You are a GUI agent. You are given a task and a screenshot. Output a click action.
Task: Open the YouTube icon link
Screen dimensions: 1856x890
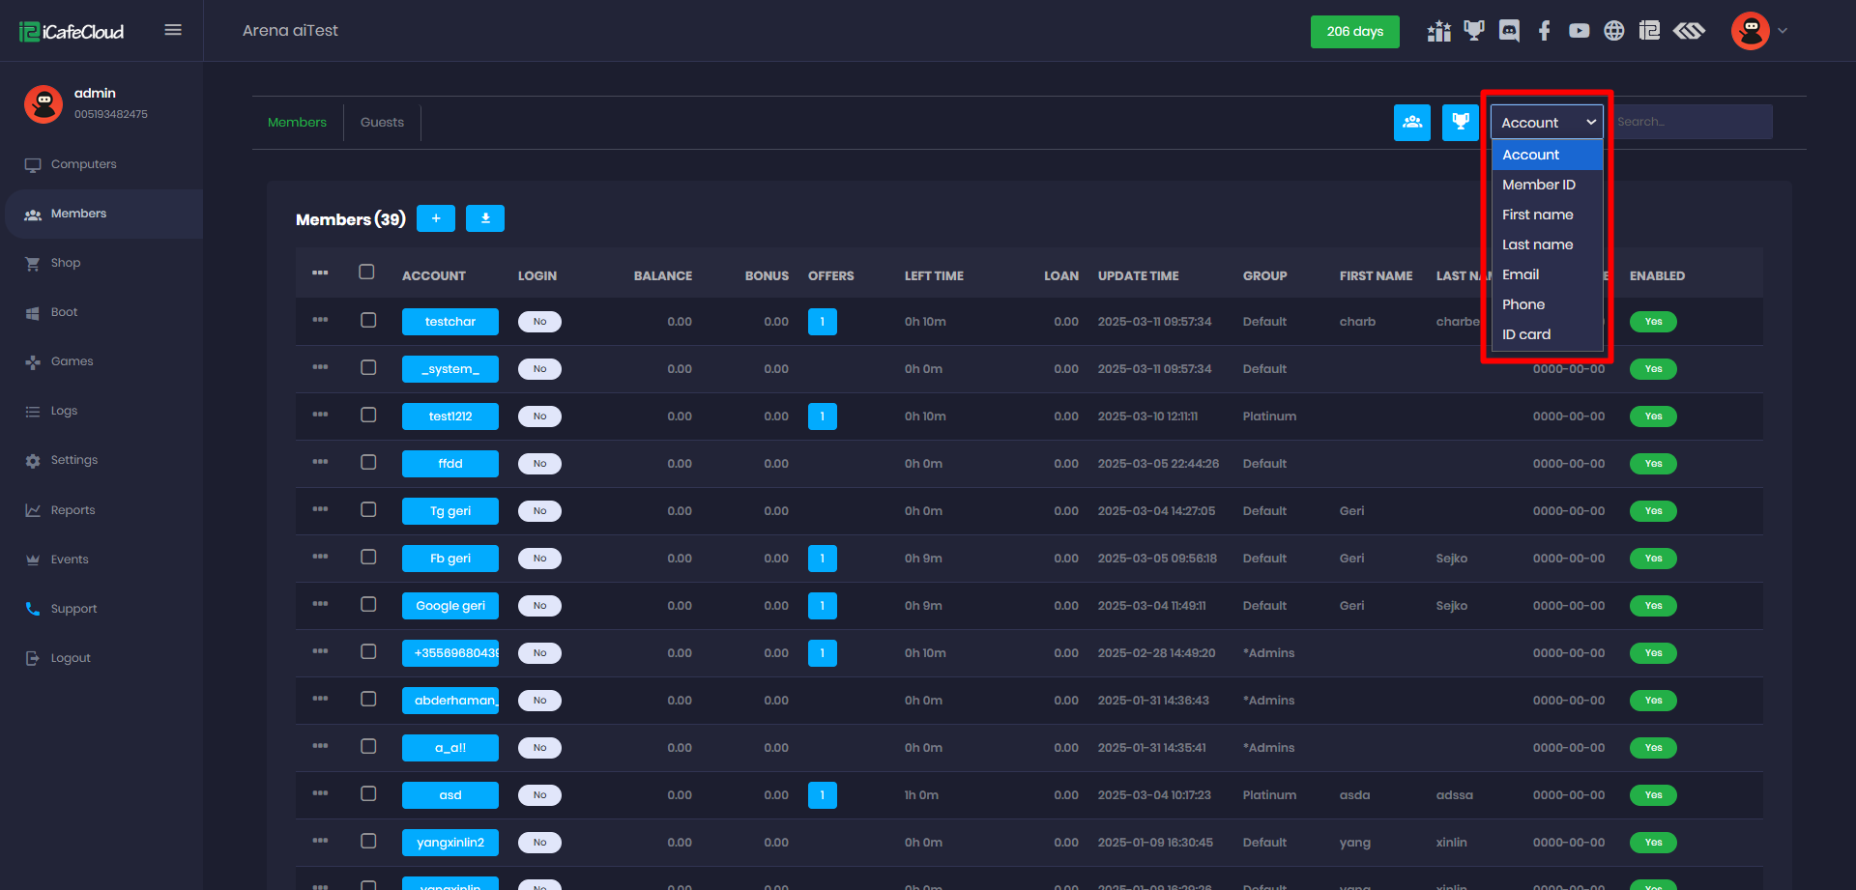click(1579, 31)
